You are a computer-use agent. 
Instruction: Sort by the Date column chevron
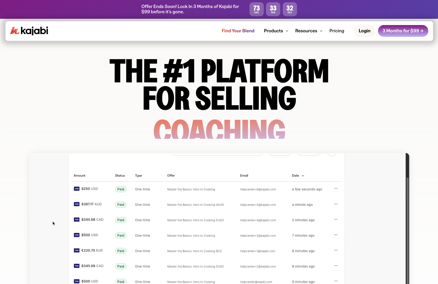click(x=303, y=176)
